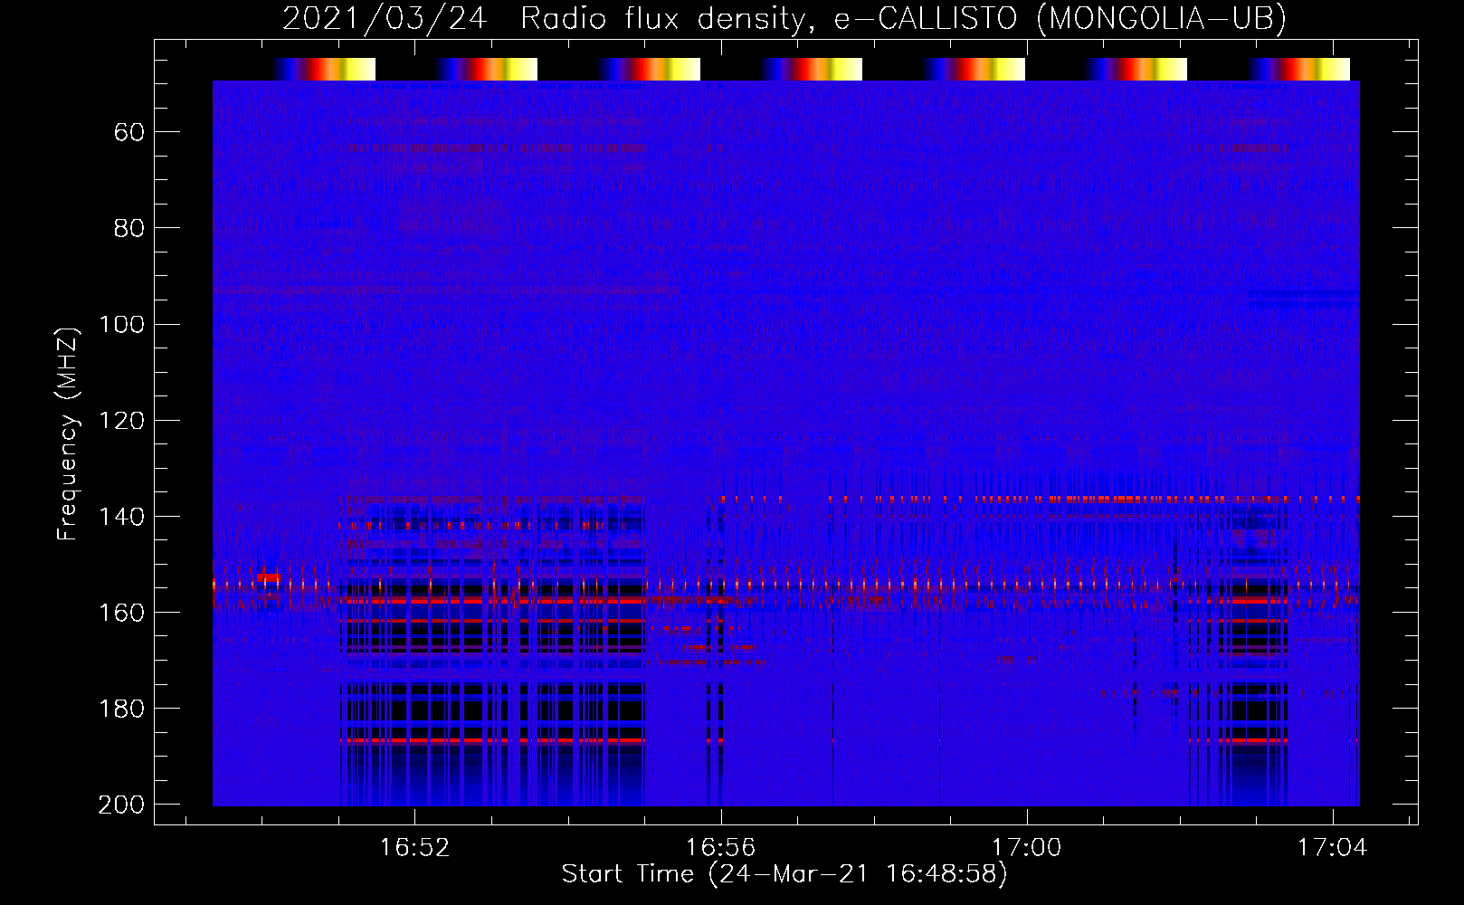Screen dimensions: 1464x905
Task: Click the 60 MHz frequency tick label
Action: [129, 132]
